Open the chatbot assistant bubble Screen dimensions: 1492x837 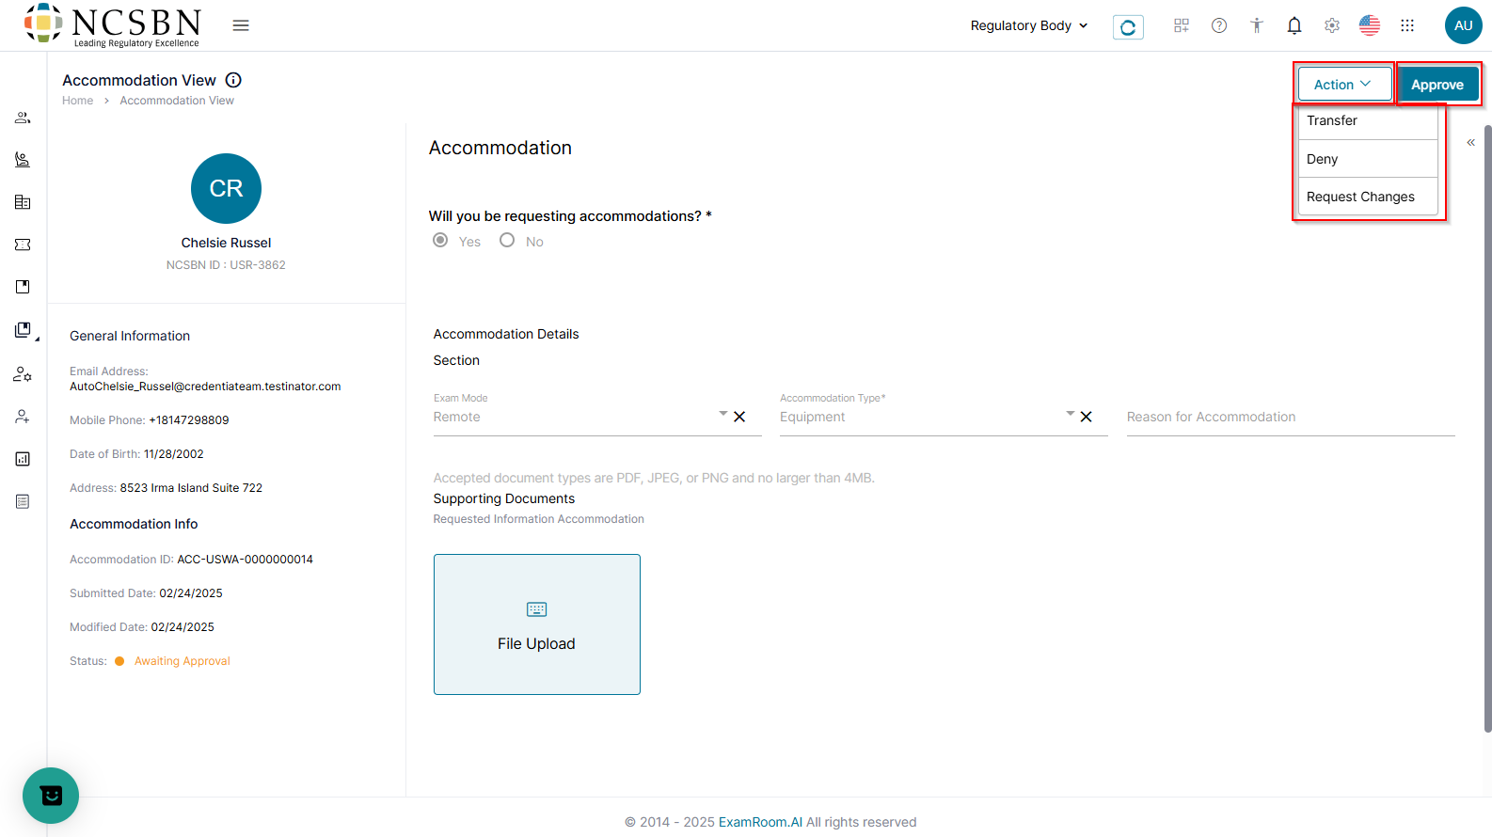coord(51,796)
